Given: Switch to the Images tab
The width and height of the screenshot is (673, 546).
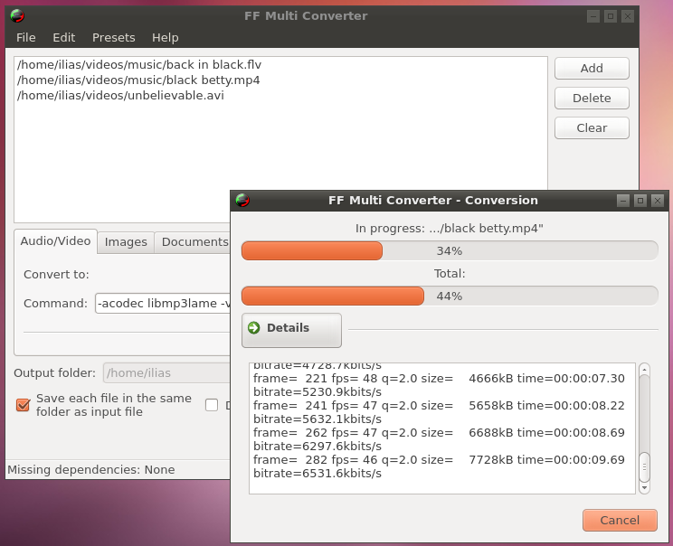Looking at the screenshot, I should coord(126,242).
